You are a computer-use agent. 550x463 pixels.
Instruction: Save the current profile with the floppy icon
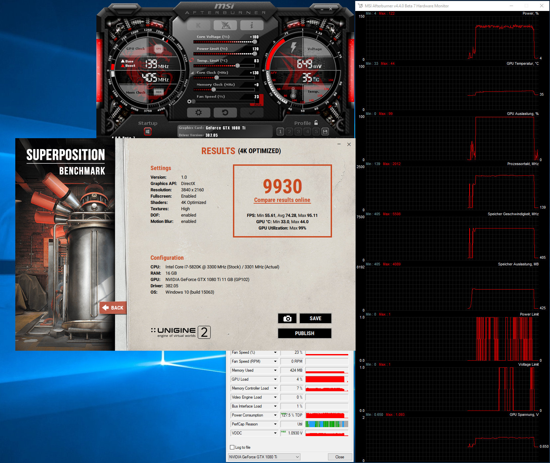(325, 132)
